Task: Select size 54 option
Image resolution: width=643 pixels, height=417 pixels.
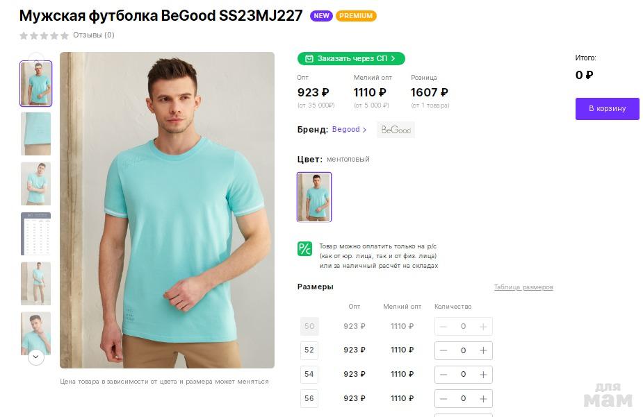Action: click(x=309, y=374)
